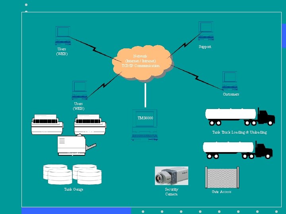Select lightning connector from cloud to Support
The image size is (286, 214).
tap(184, 45)
